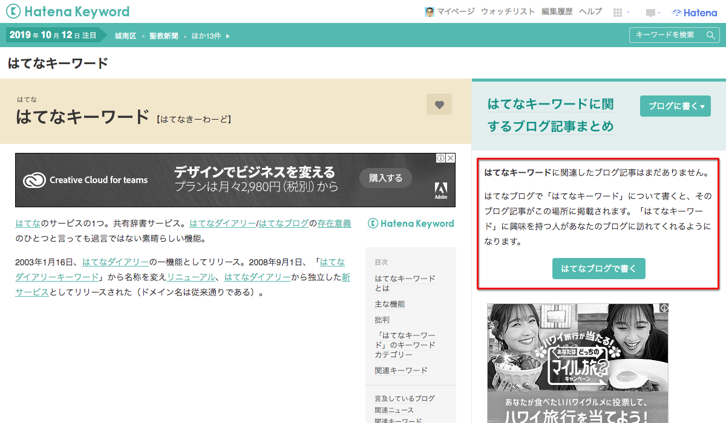
Task: Open ウォッチリスト in the top menu
Action: (x=508, y=11)
